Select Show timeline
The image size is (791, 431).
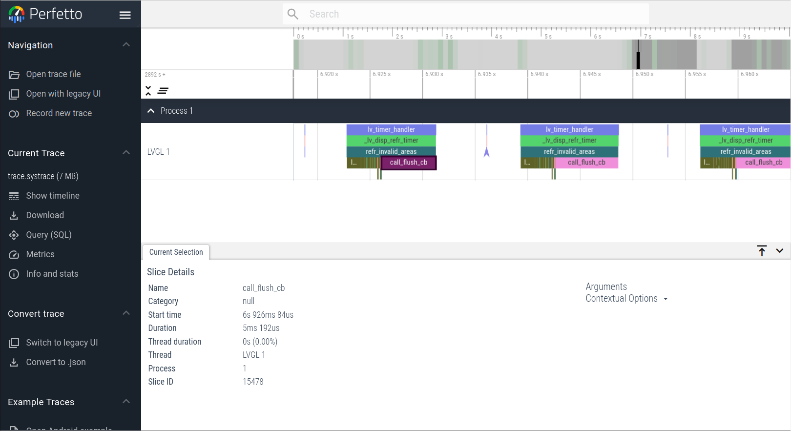point(53,196)
